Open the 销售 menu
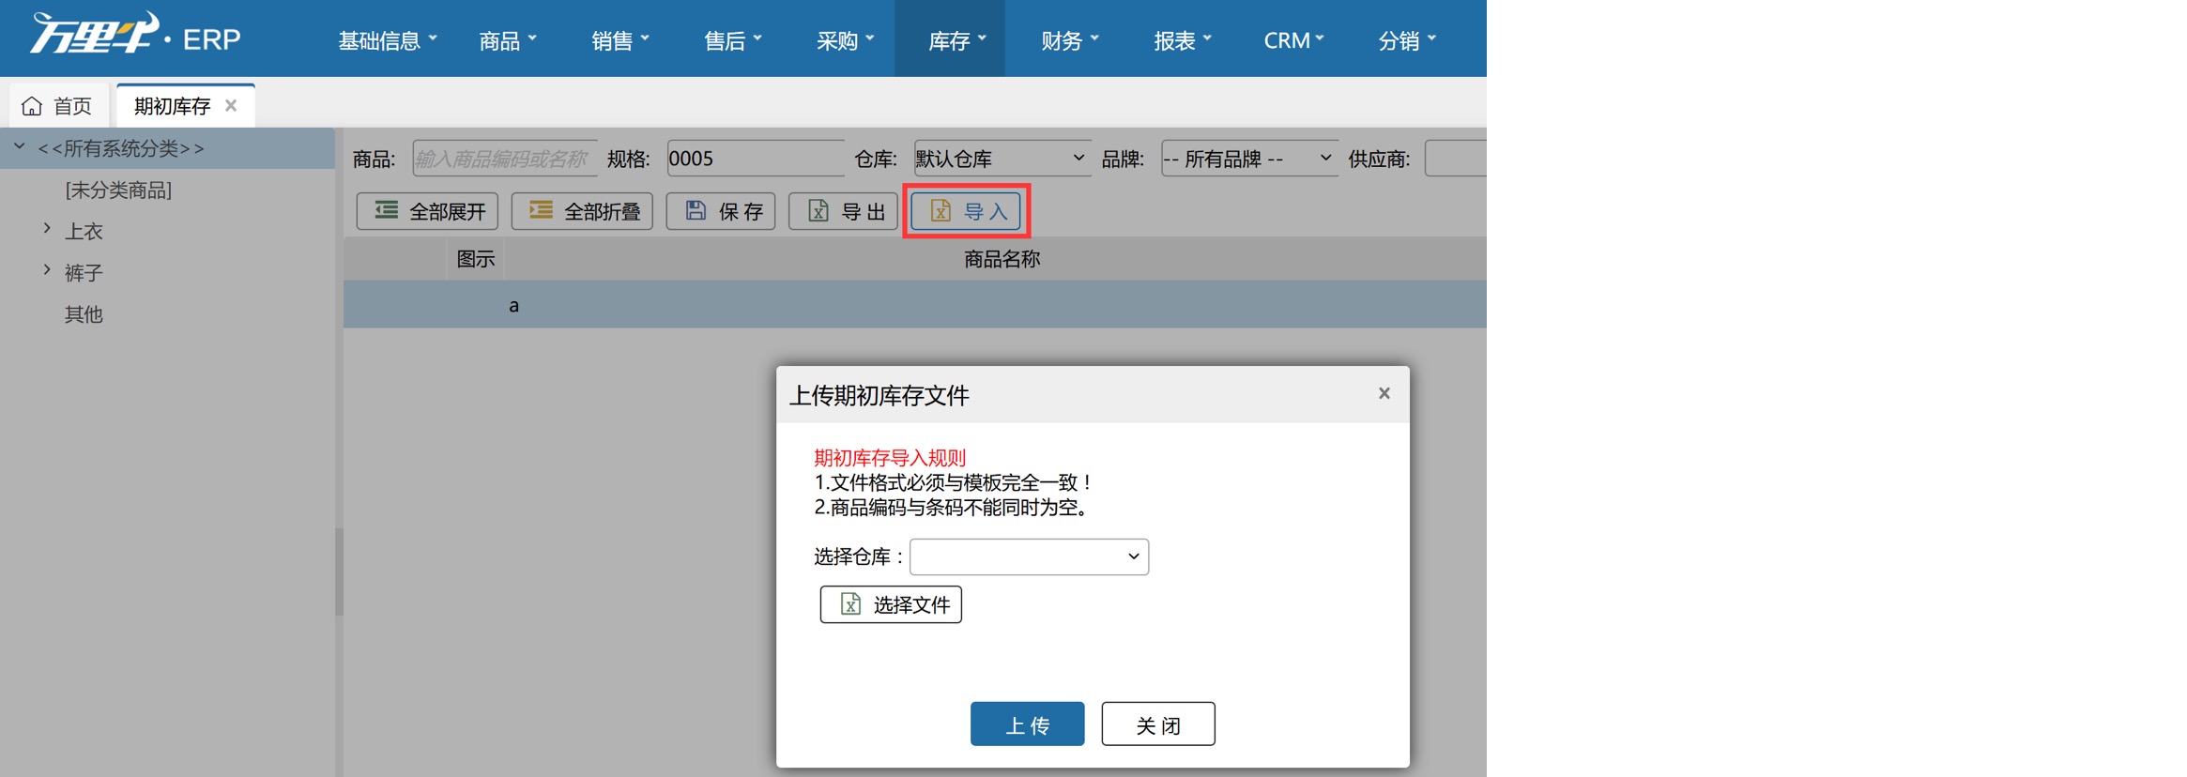 click(620, 39)
